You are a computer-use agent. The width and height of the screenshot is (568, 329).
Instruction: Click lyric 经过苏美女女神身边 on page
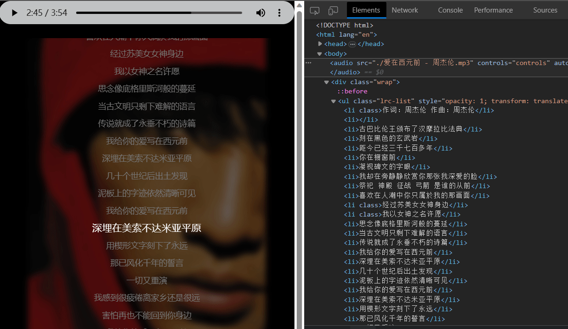(147, 54)
